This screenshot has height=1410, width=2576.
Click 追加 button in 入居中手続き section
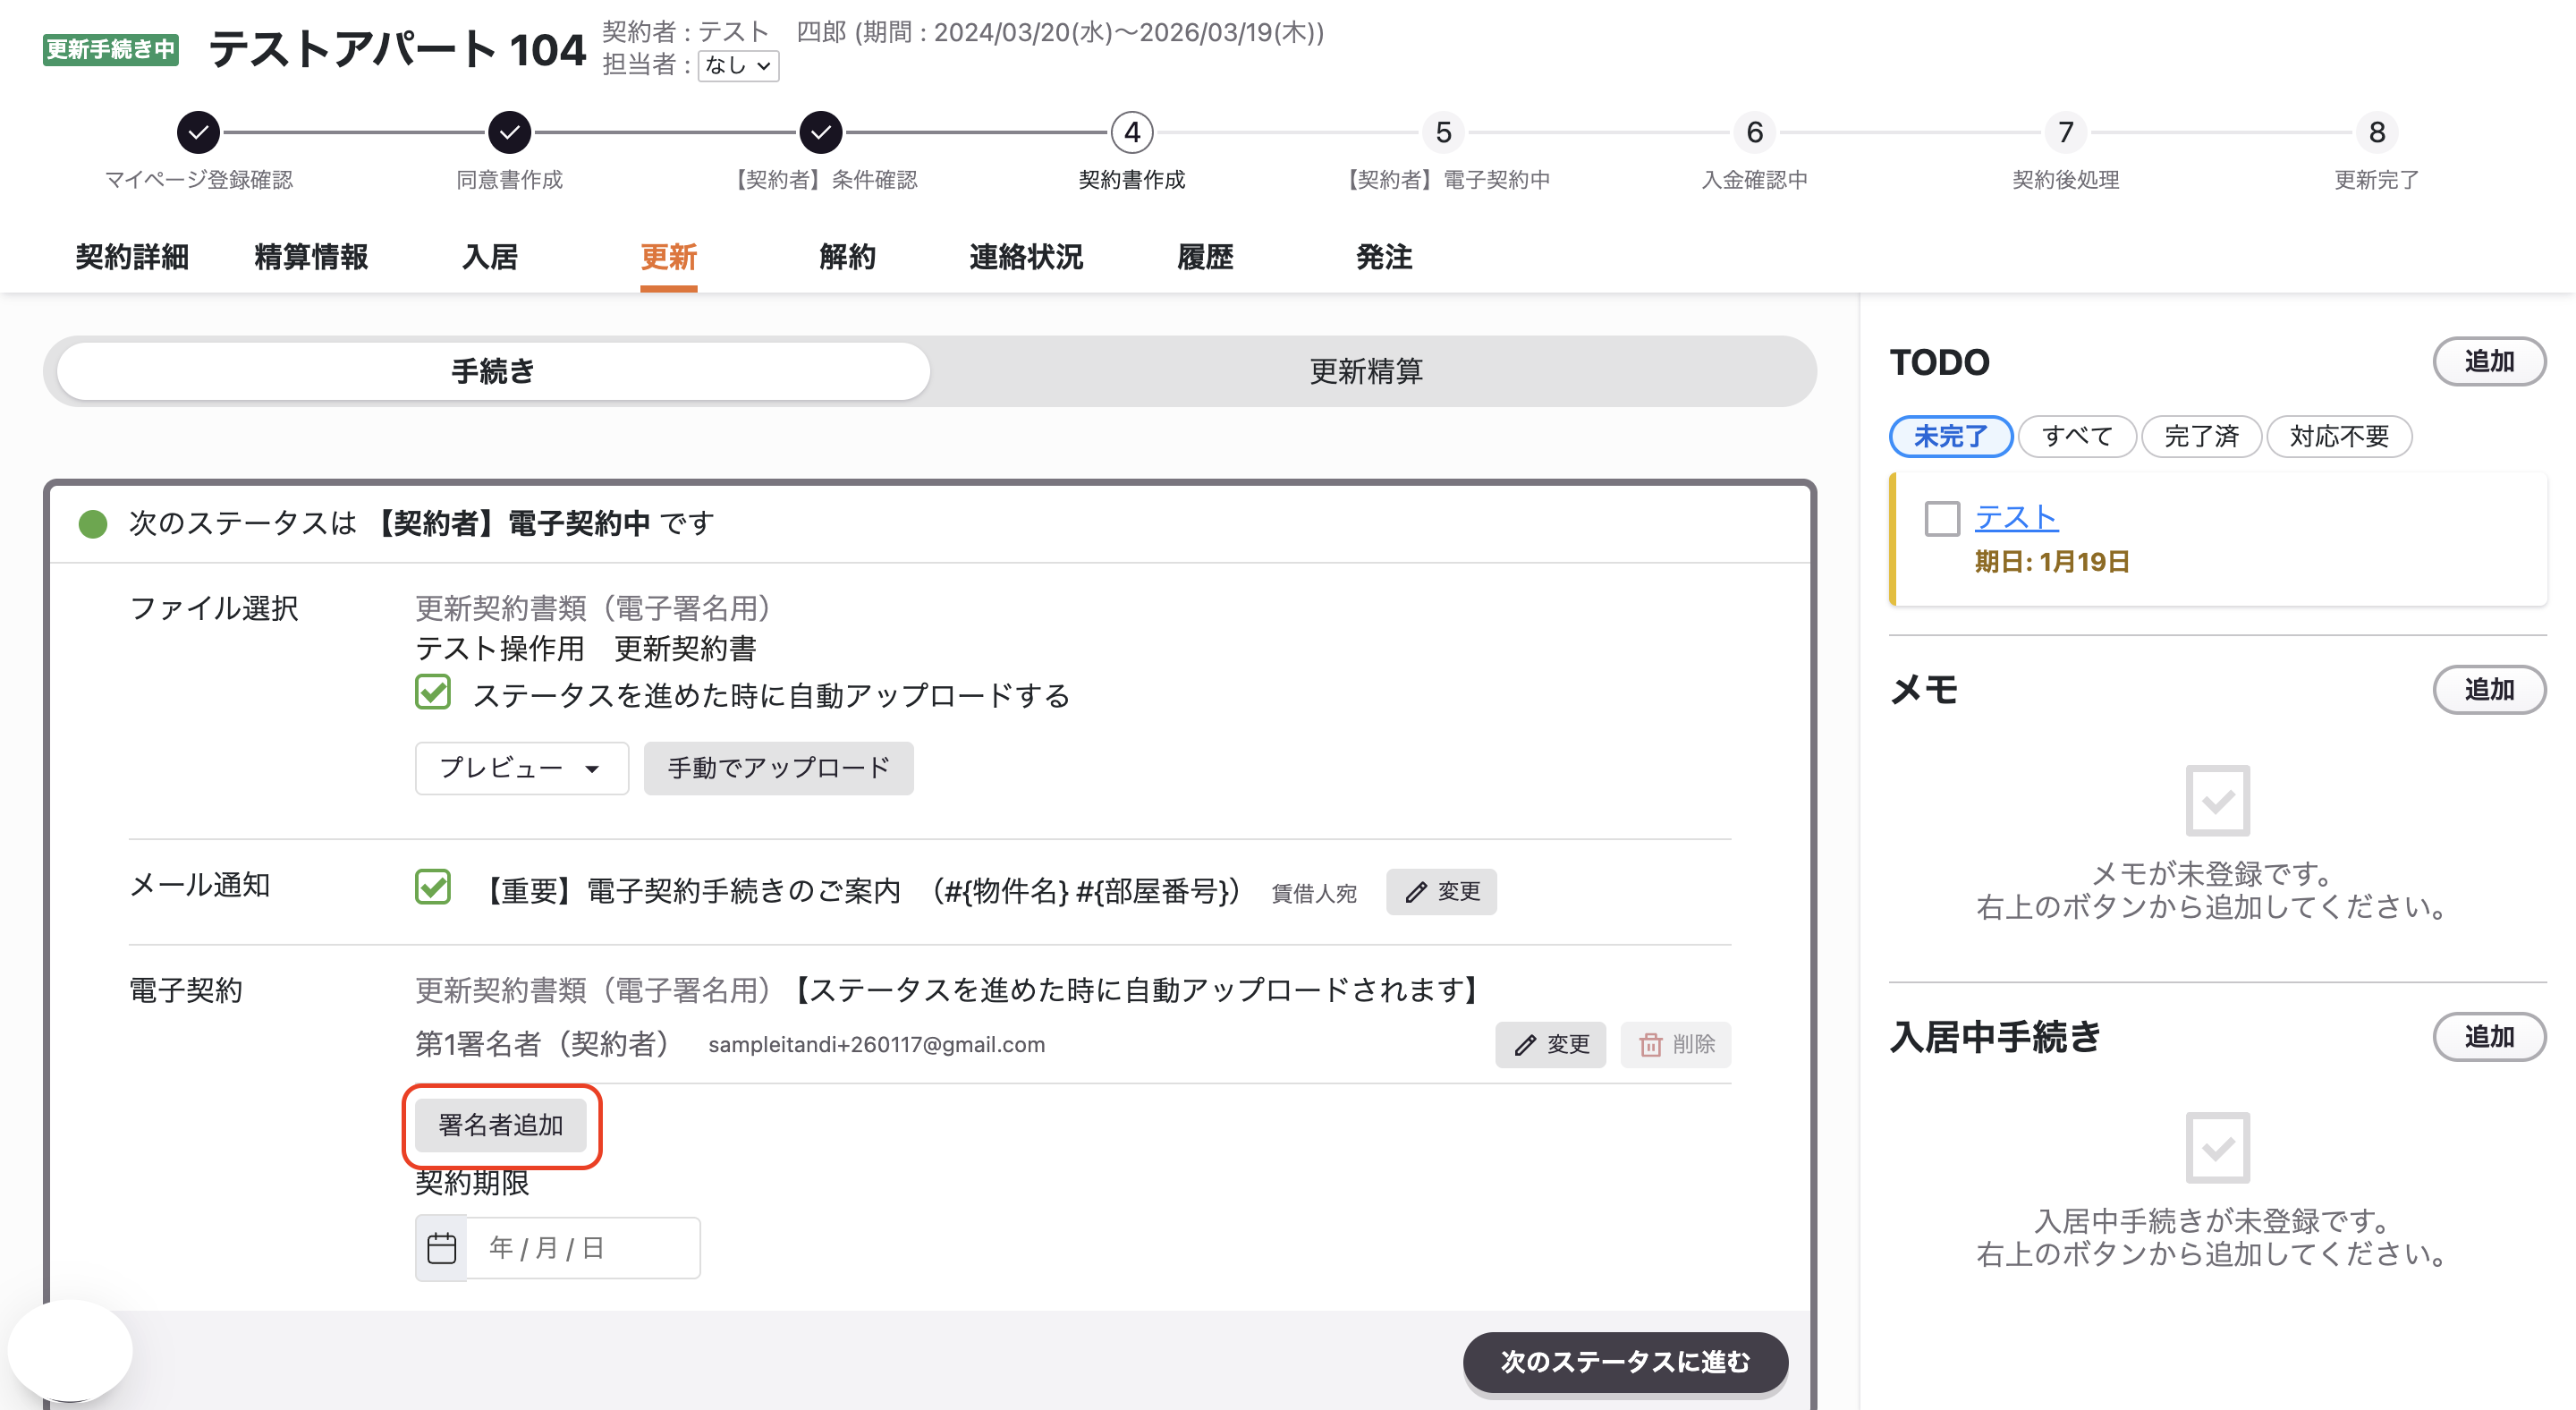pyautogui.click(x=2489, y=1036)
